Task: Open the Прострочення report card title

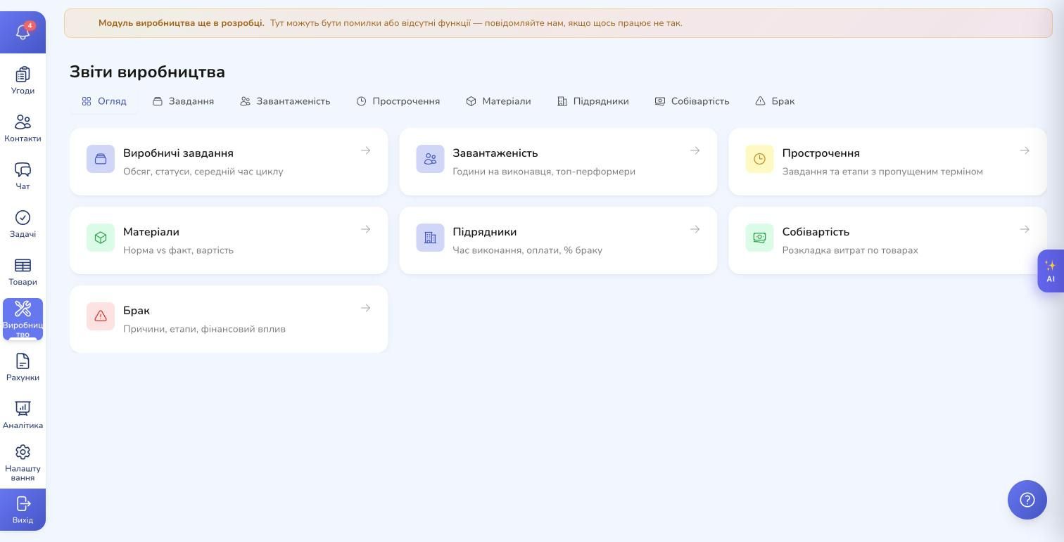Action: click(x=821, y=153)
